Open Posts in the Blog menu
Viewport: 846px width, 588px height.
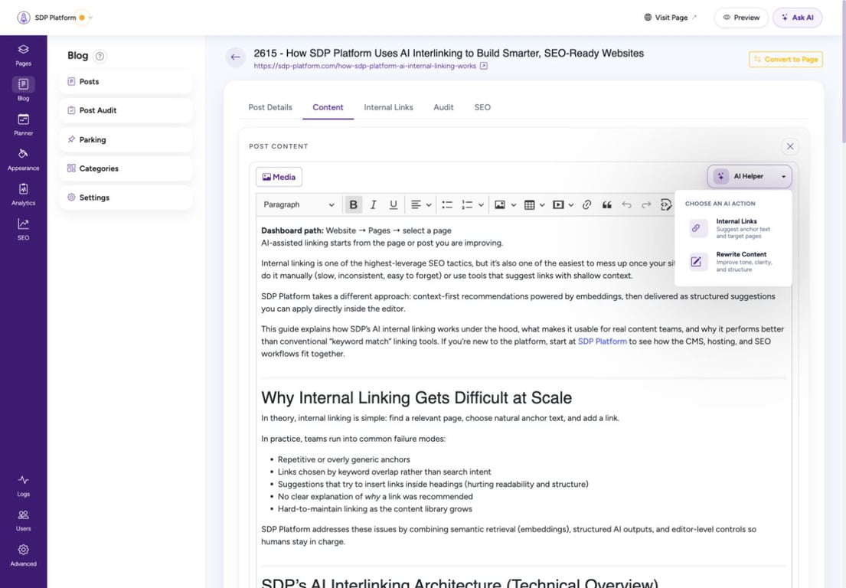126,81
